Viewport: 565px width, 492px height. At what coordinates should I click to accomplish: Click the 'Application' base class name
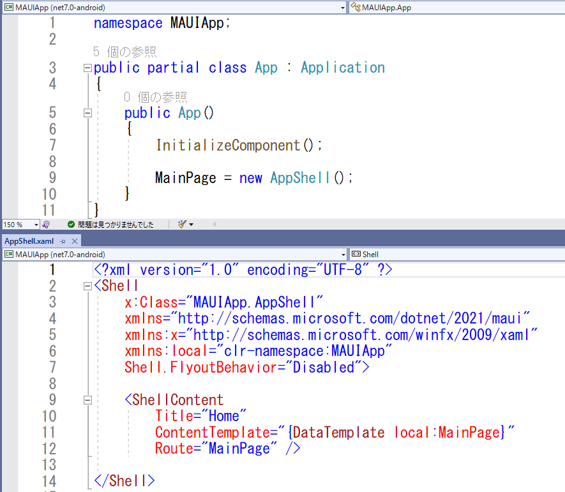pyautogui.click(x=343, y=68)
